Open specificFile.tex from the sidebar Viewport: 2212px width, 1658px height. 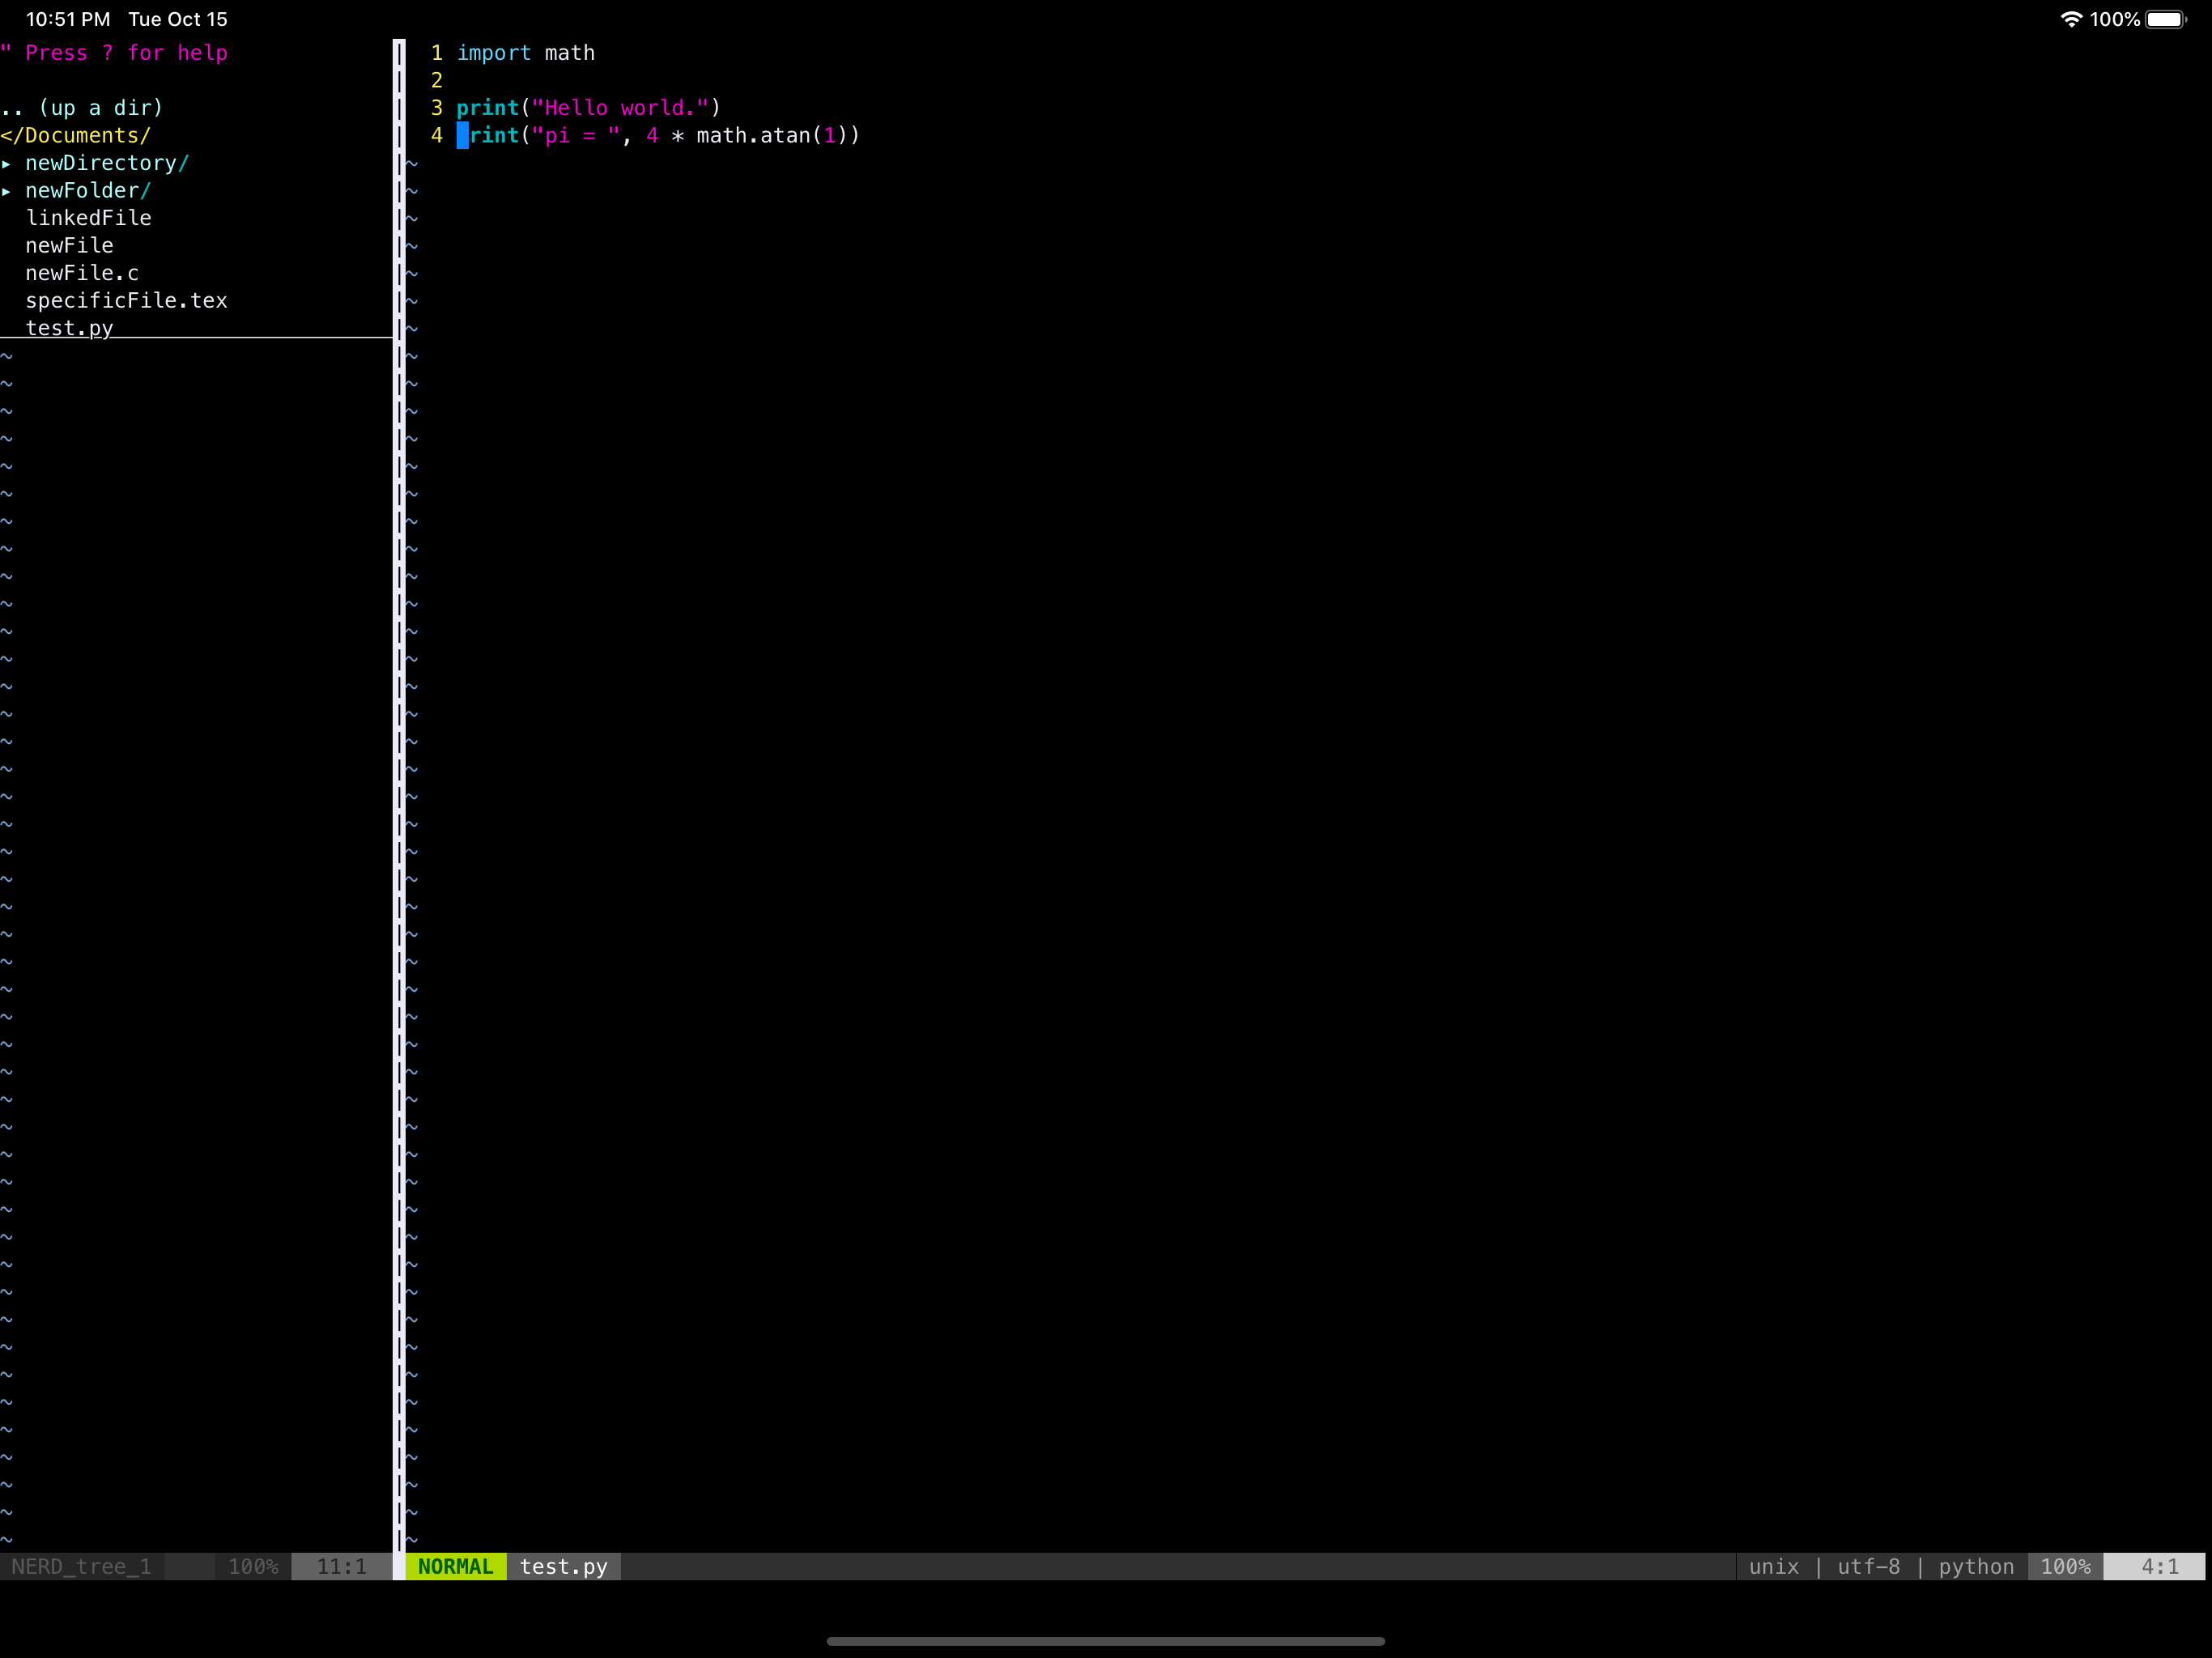click(x=126, y=300)
